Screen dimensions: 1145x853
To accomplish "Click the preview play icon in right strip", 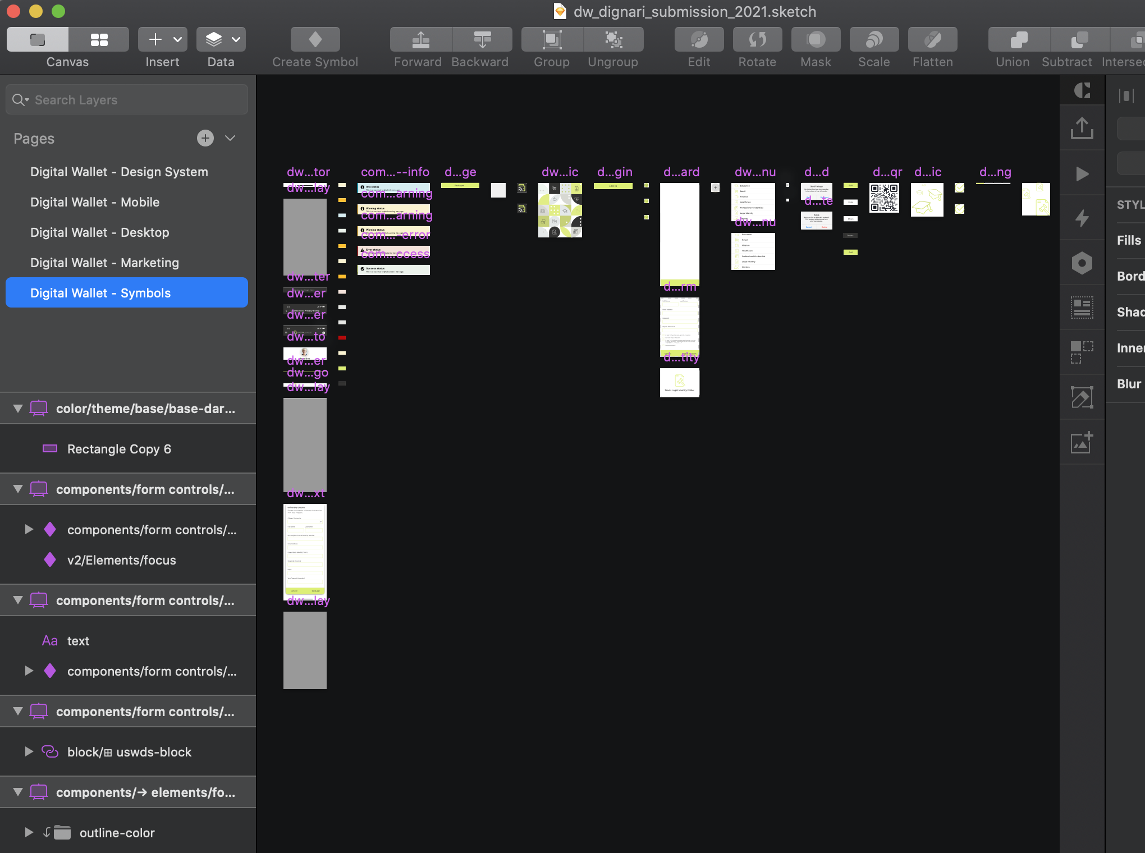I will 1082,173.
